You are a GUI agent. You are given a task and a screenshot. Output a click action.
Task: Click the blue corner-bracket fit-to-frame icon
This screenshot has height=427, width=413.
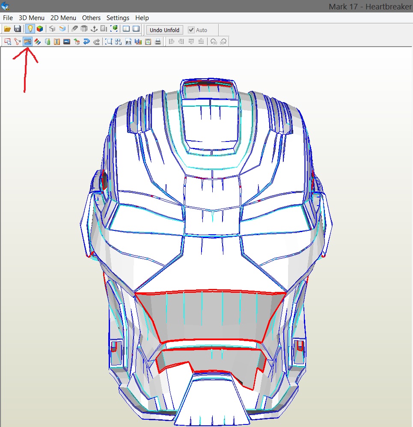(109, 41)
